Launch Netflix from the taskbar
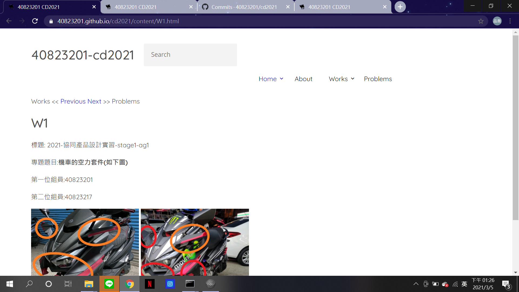Image resolution: width=519 pixels, height=292 pixels. pos(149,284)
